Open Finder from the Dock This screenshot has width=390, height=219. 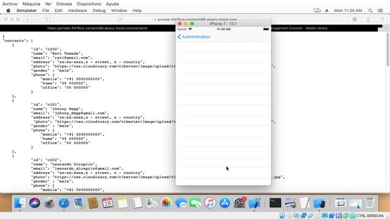(x=20, y=203)
